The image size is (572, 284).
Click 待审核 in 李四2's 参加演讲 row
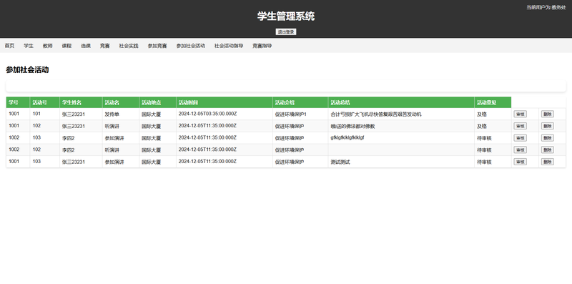[493, 138]
